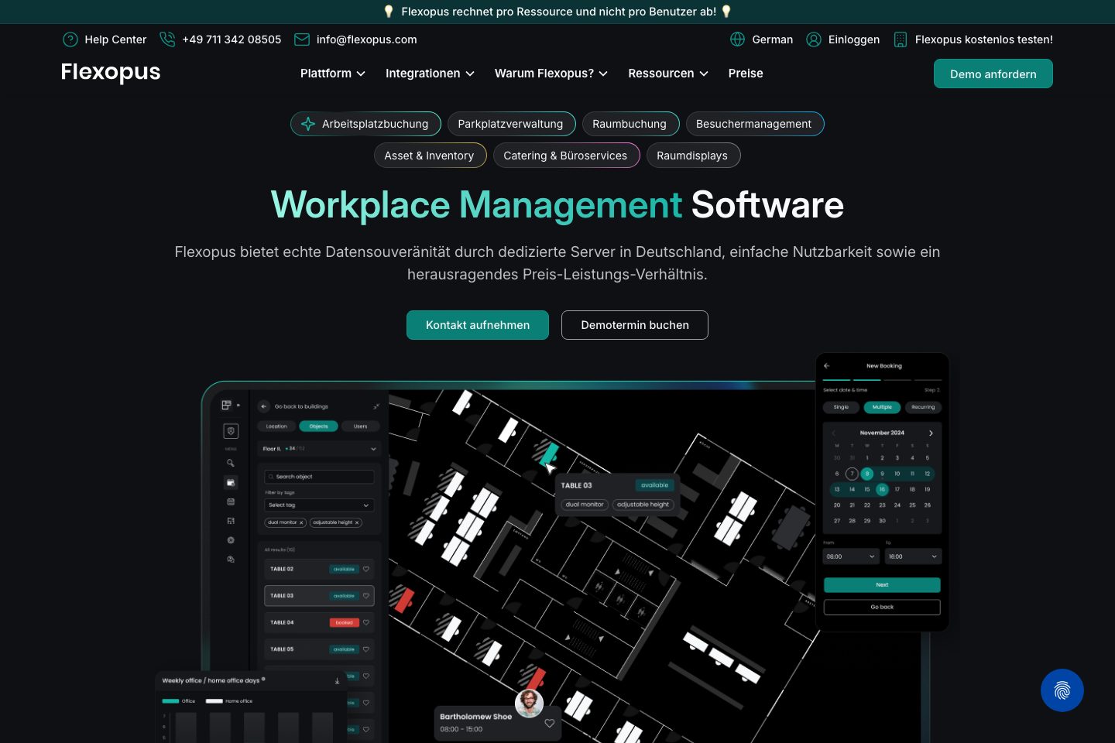Click the Kontakt aufnehmen button
The image size is (1115, 743).
tap(478, 325)
